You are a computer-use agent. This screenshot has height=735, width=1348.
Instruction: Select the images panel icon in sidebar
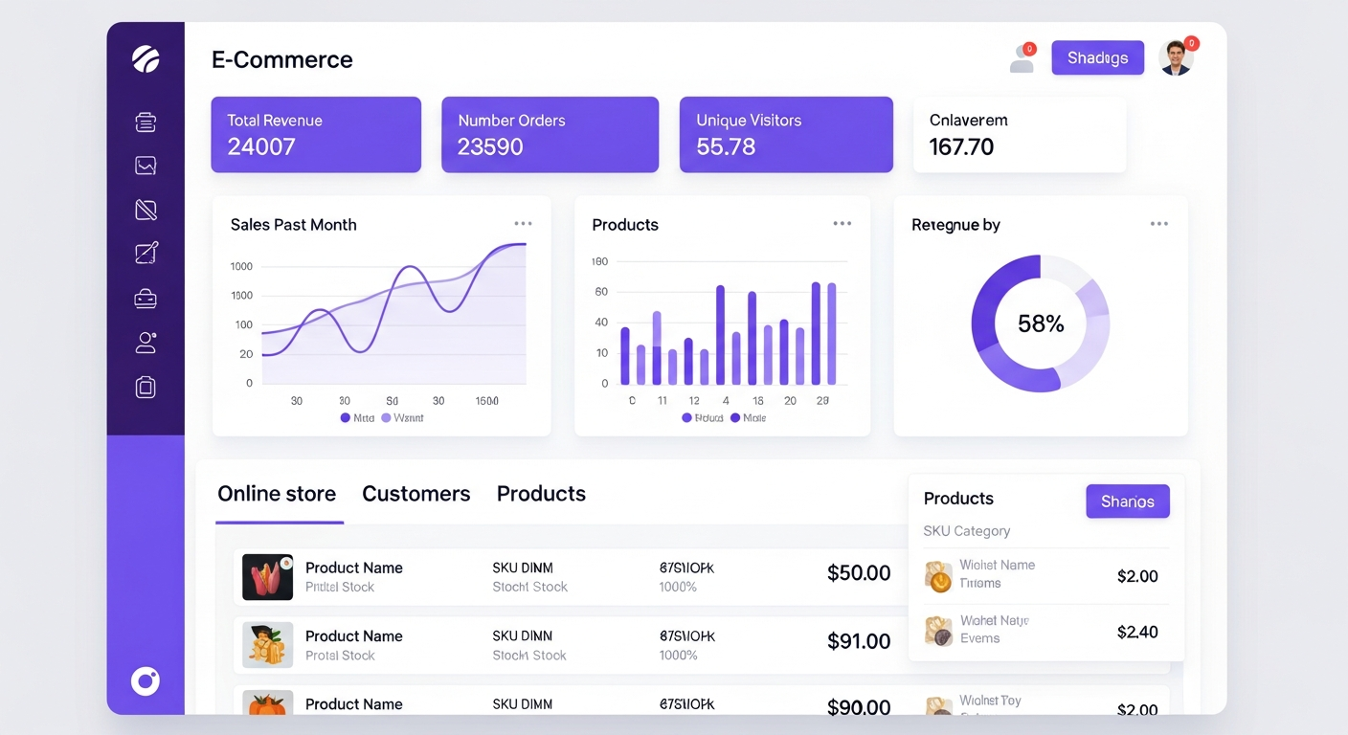(146, 165)
